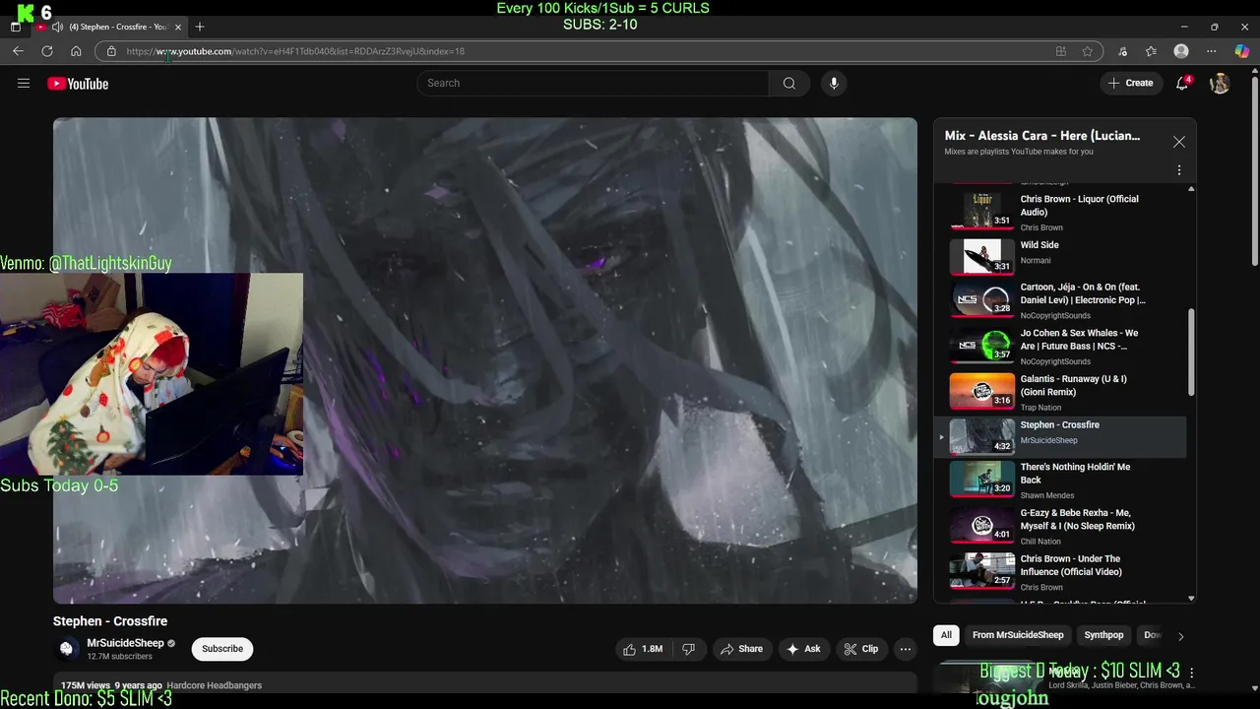This screenshot has width=1260, height=709.
Task: Reload the page with refresh icon
Action: (47, 51)
